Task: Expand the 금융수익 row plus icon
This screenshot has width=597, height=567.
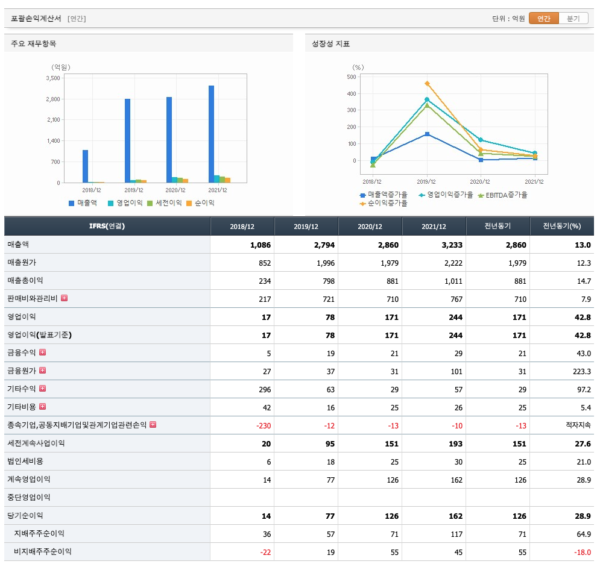Action: (43, 352)
